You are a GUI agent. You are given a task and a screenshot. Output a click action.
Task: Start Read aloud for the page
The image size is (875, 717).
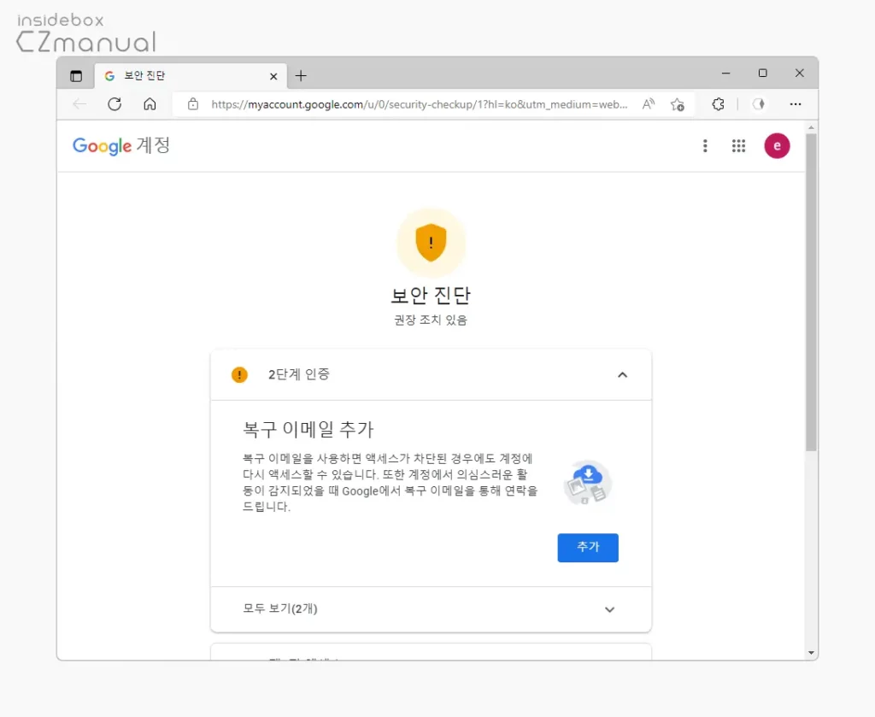(x=648, y=103)
